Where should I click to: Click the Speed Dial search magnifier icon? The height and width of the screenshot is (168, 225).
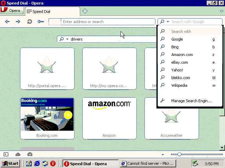(x=62, y=39)
